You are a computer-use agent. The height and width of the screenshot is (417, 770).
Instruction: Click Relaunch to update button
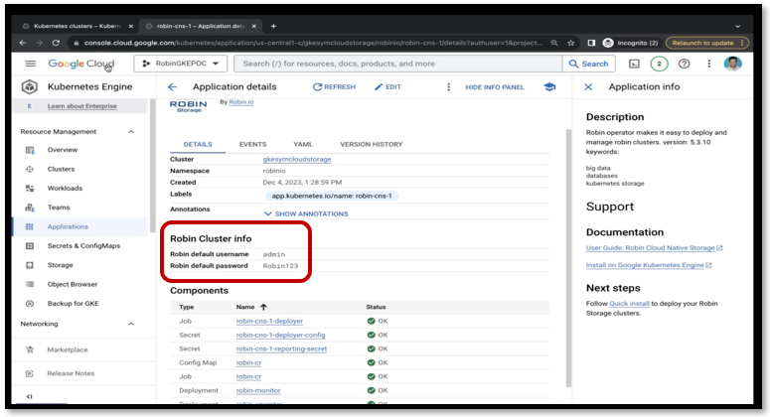tap(707, 43)
